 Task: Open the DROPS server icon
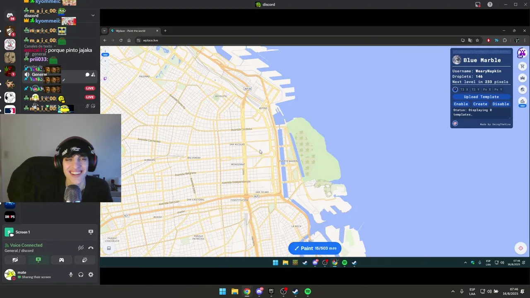pyautogui.click(x=10, y=216)
